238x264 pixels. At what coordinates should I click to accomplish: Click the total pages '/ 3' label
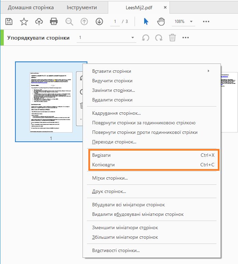(x=125, y=22)
